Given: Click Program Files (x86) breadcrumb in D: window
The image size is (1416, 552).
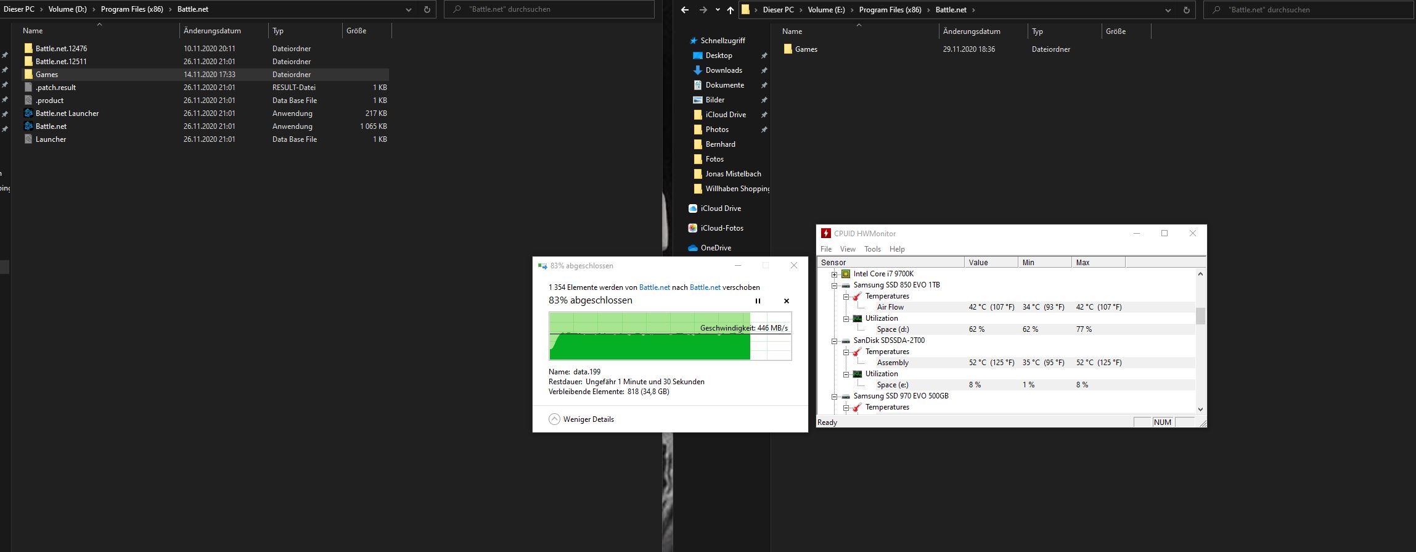Looking at the screenshot, I should (132, 9).
